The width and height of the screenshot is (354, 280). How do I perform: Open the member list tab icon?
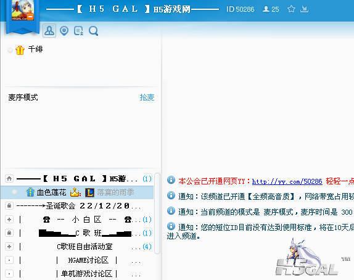[x=49, y=31]
